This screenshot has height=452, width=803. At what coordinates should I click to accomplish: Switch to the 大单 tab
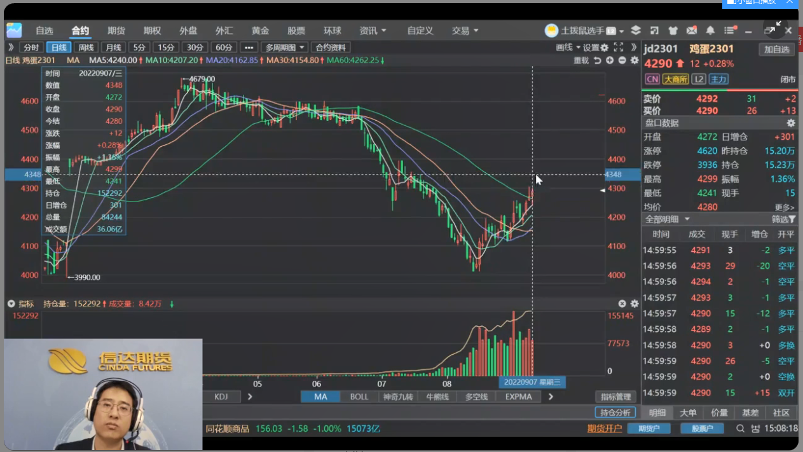[x=688, y=413]
